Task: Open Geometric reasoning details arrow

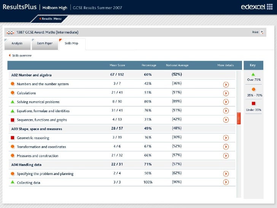Action: click(x=226, y=138)
